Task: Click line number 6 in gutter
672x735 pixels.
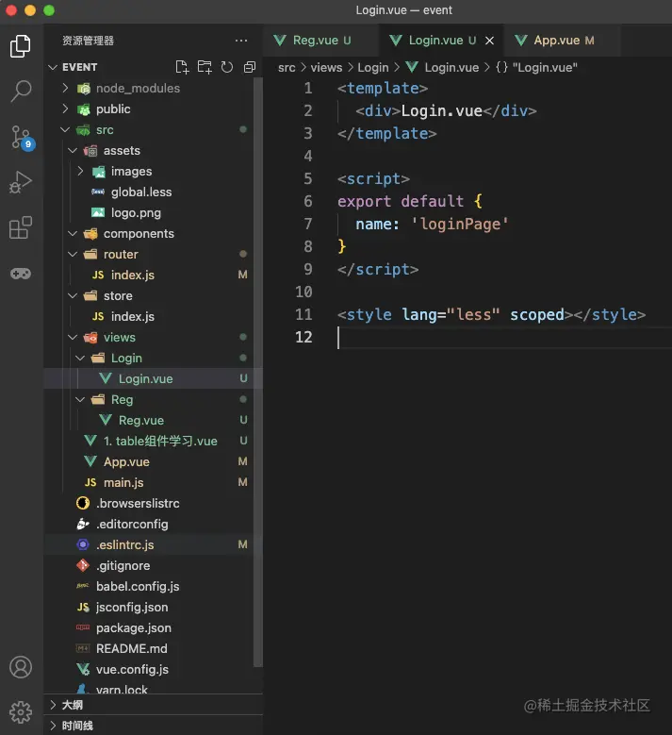Action: [x=307, y=201]
